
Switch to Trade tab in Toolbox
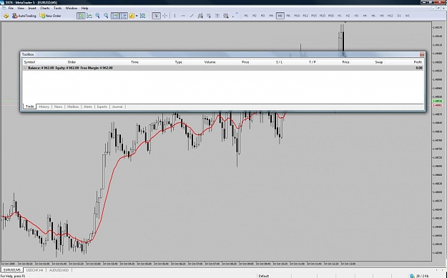point(29,106)
